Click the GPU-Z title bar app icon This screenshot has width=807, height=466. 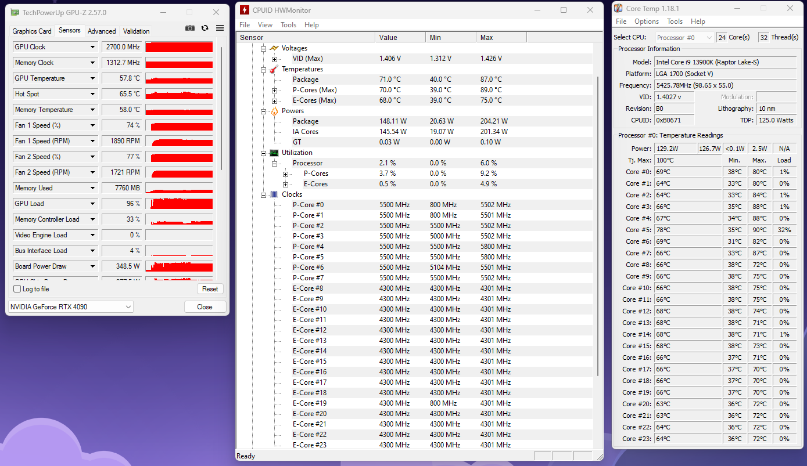click(x=15, y=12)
